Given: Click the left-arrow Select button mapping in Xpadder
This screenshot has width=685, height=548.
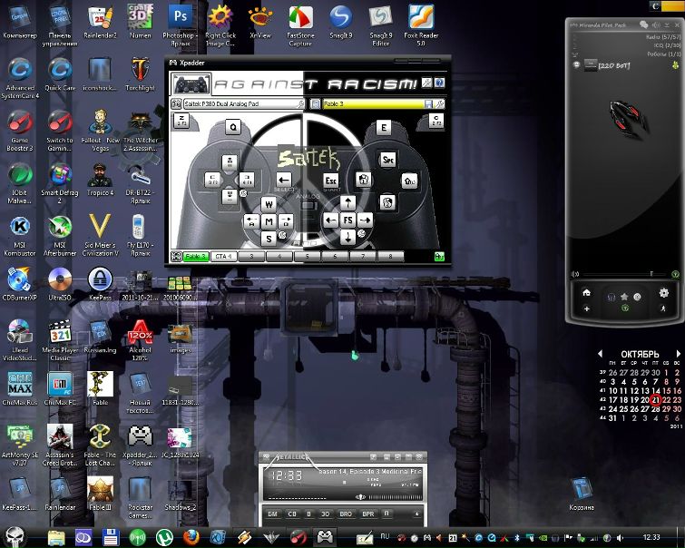Looking at the screenshot, I should (284, 180).
